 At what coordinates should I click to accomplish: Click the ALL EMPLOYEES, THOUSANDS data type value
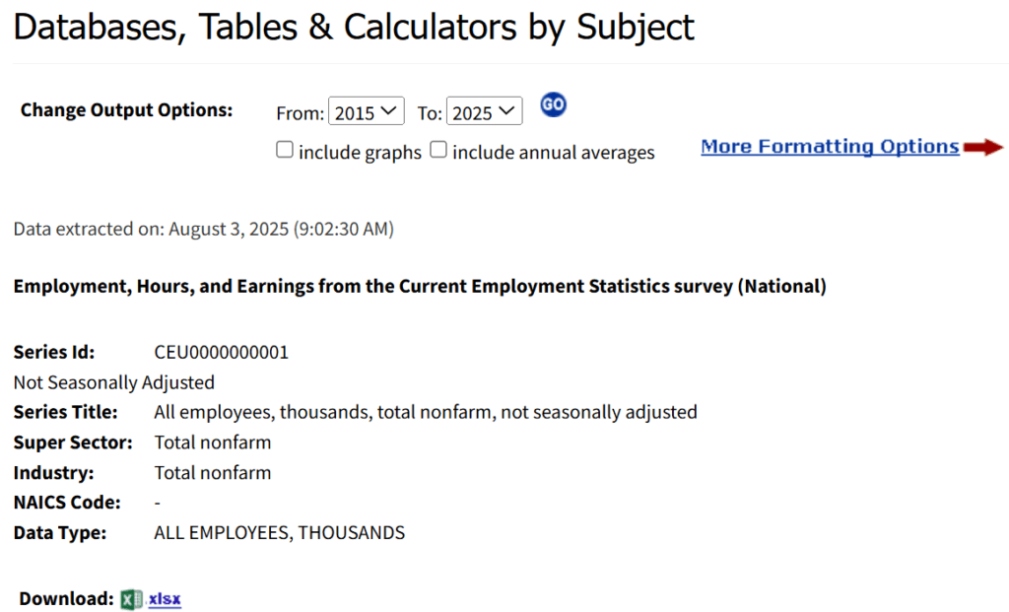(x=279, y=533)
